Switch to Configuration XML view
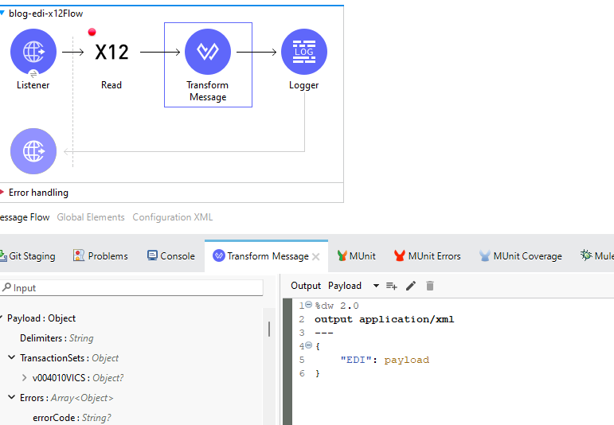Viewport: 614px width, 425px height. (172, 217)
